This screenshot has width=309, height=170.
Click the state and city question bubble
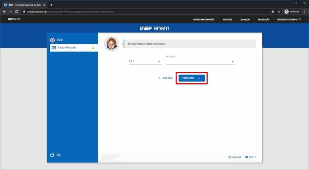coord(189,44)
